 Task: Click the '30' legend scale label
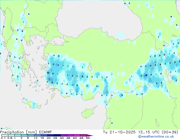(x=62, y=138)
